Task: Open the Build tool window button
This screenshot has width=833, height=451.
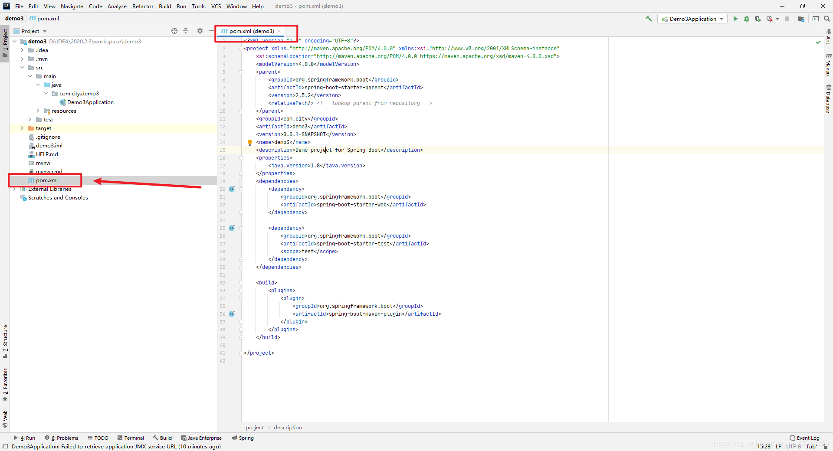Action: (162, 438)
